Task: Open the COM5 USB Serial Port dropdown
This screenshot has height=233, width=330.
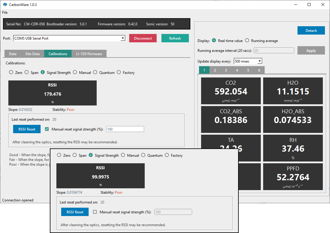Action: coord(69,38)
